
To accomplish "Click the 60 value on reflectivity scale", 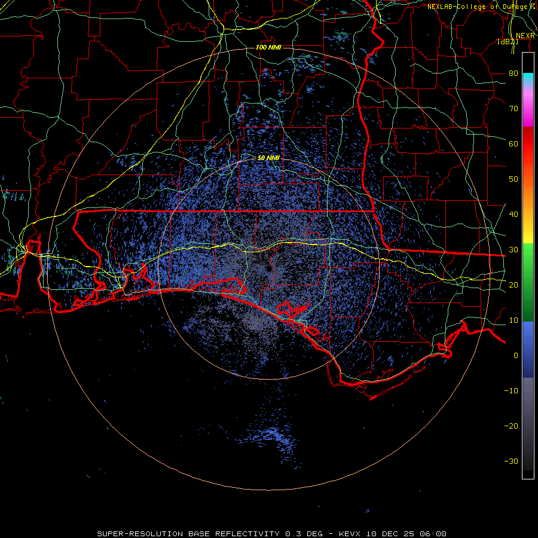I will tap(513, 143).
